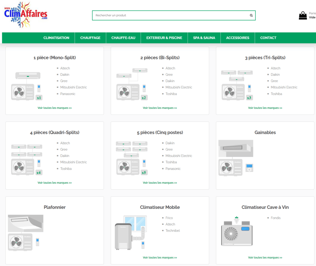Viewport: 316px width, 266px height.
Task: Open the shopping bag cart icon
Action: coord(303,15)
